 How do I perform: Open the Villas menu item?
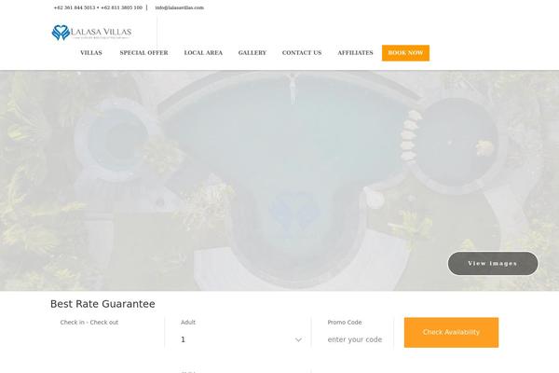tap(91, 53)
